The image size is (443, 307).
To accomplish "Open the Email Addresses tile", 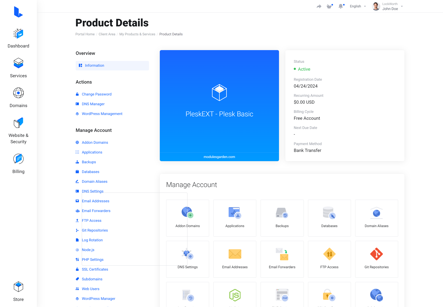I will pyautogui.click(x=235, y=259).
